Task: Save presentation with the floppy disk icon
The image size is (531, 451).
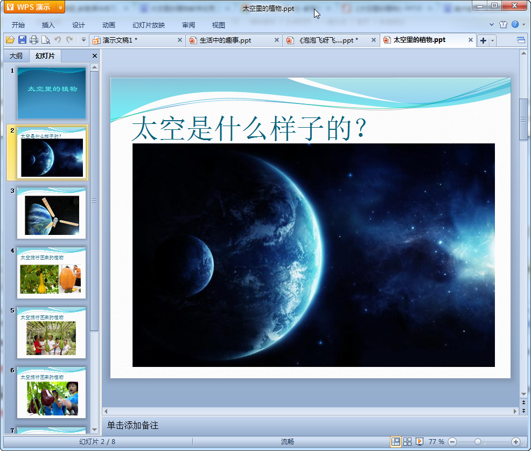Action: [23, 40]
